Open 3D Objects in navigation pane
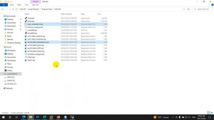Viewport: 214px width, 120px height. pyautogui.click(x=11, y=51)
